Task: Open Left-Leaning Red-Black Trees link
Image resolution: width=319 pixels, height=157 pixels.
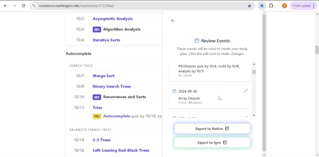Action: point(121,150)
